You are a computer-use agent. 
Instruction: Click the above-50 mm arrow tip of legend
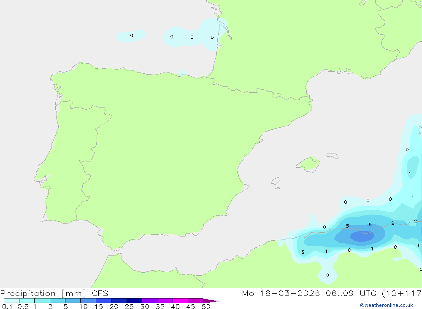click(x=211, y=301)
